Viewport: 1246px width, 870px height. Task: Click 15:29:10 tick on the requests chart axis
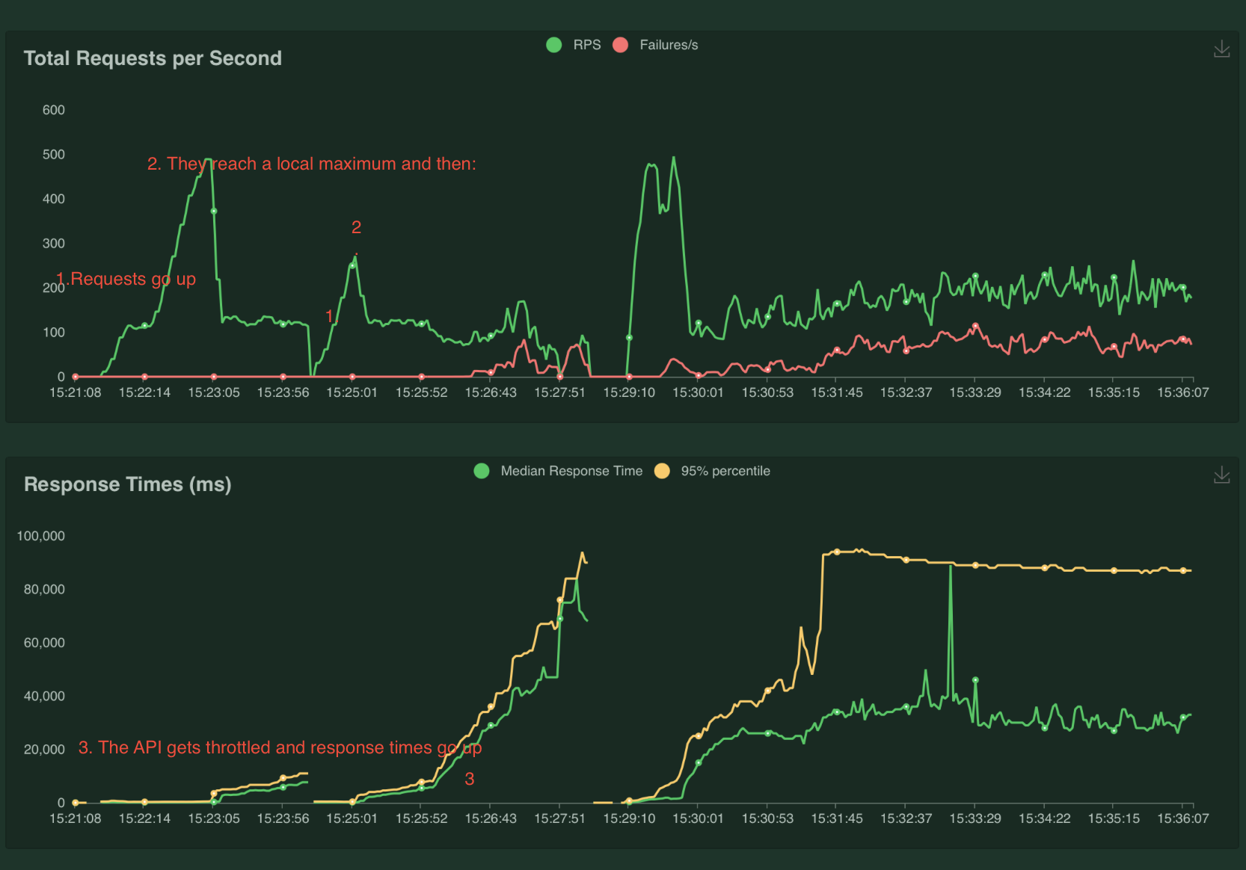pyautogui.click(x=629, y=392)
